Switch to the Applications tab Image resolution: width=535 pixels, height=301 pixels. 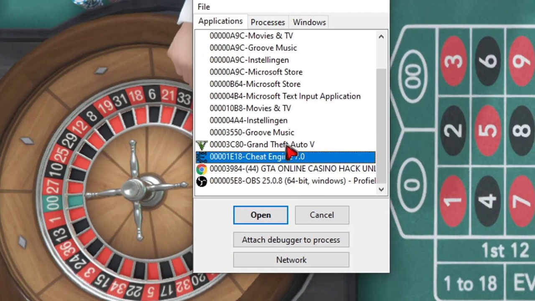(220, 21)
